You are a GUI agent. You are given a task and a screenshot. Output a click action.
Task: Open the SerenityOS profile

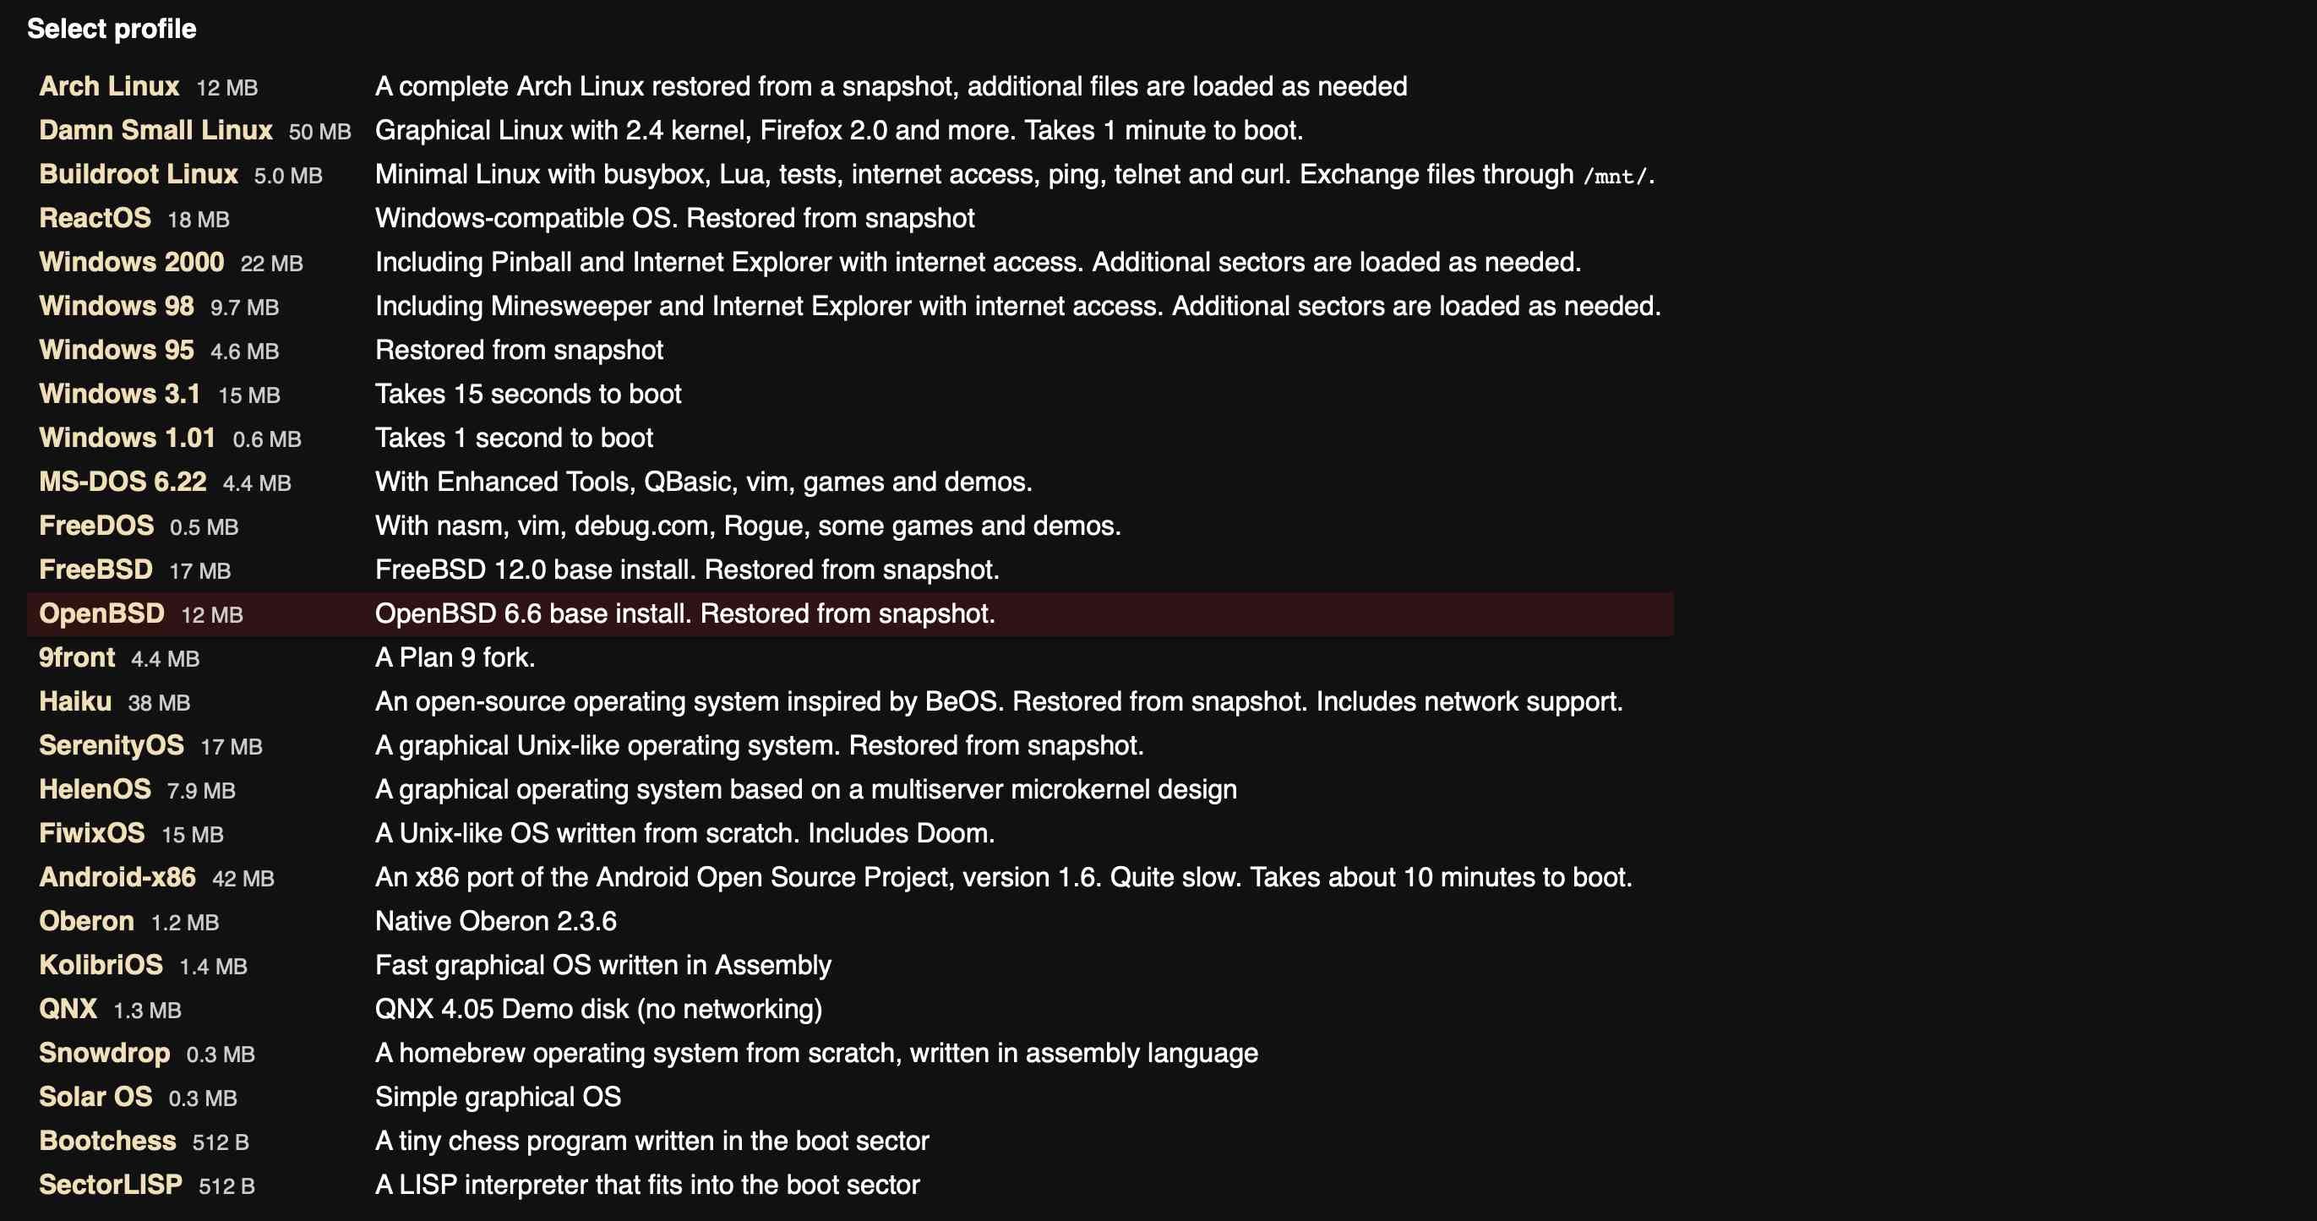pyautogui.click(x=112, y=745)
